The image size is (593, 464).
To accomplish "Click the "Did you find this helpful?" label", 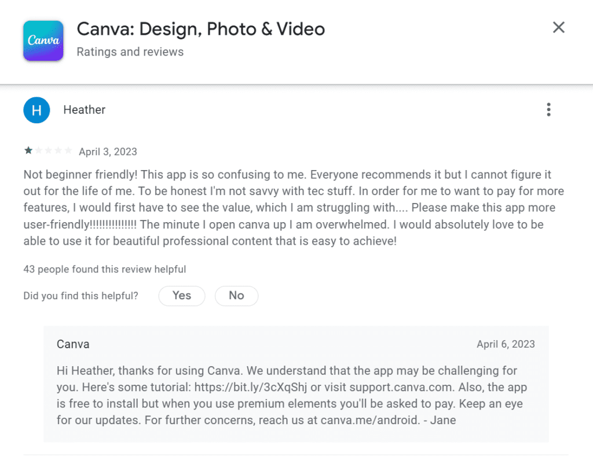I will pos(80,296).
